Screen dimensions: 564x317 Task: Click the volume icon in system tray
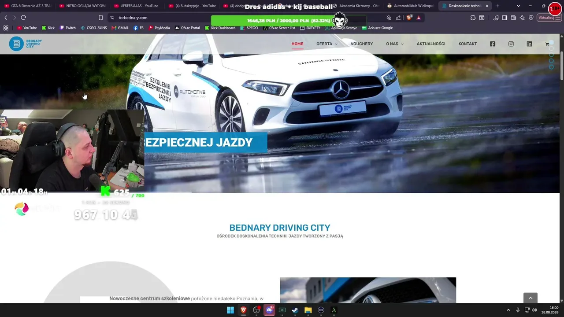click(x=534, y=310)
